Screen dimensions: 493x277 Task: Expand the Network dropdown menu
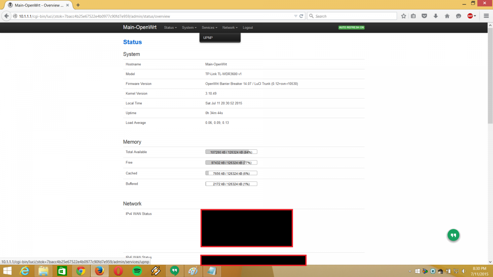[230, 27]
